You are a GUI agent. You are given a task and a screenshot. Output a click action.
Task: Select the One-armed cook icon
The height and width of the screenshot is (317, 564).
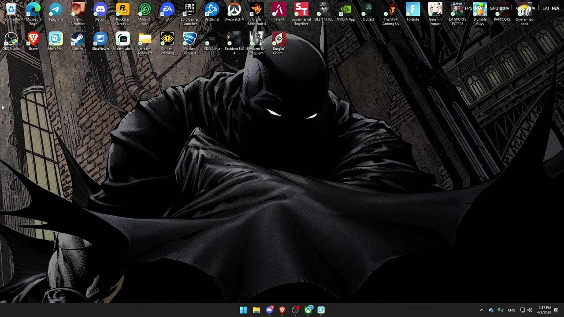tap(524, 14)
